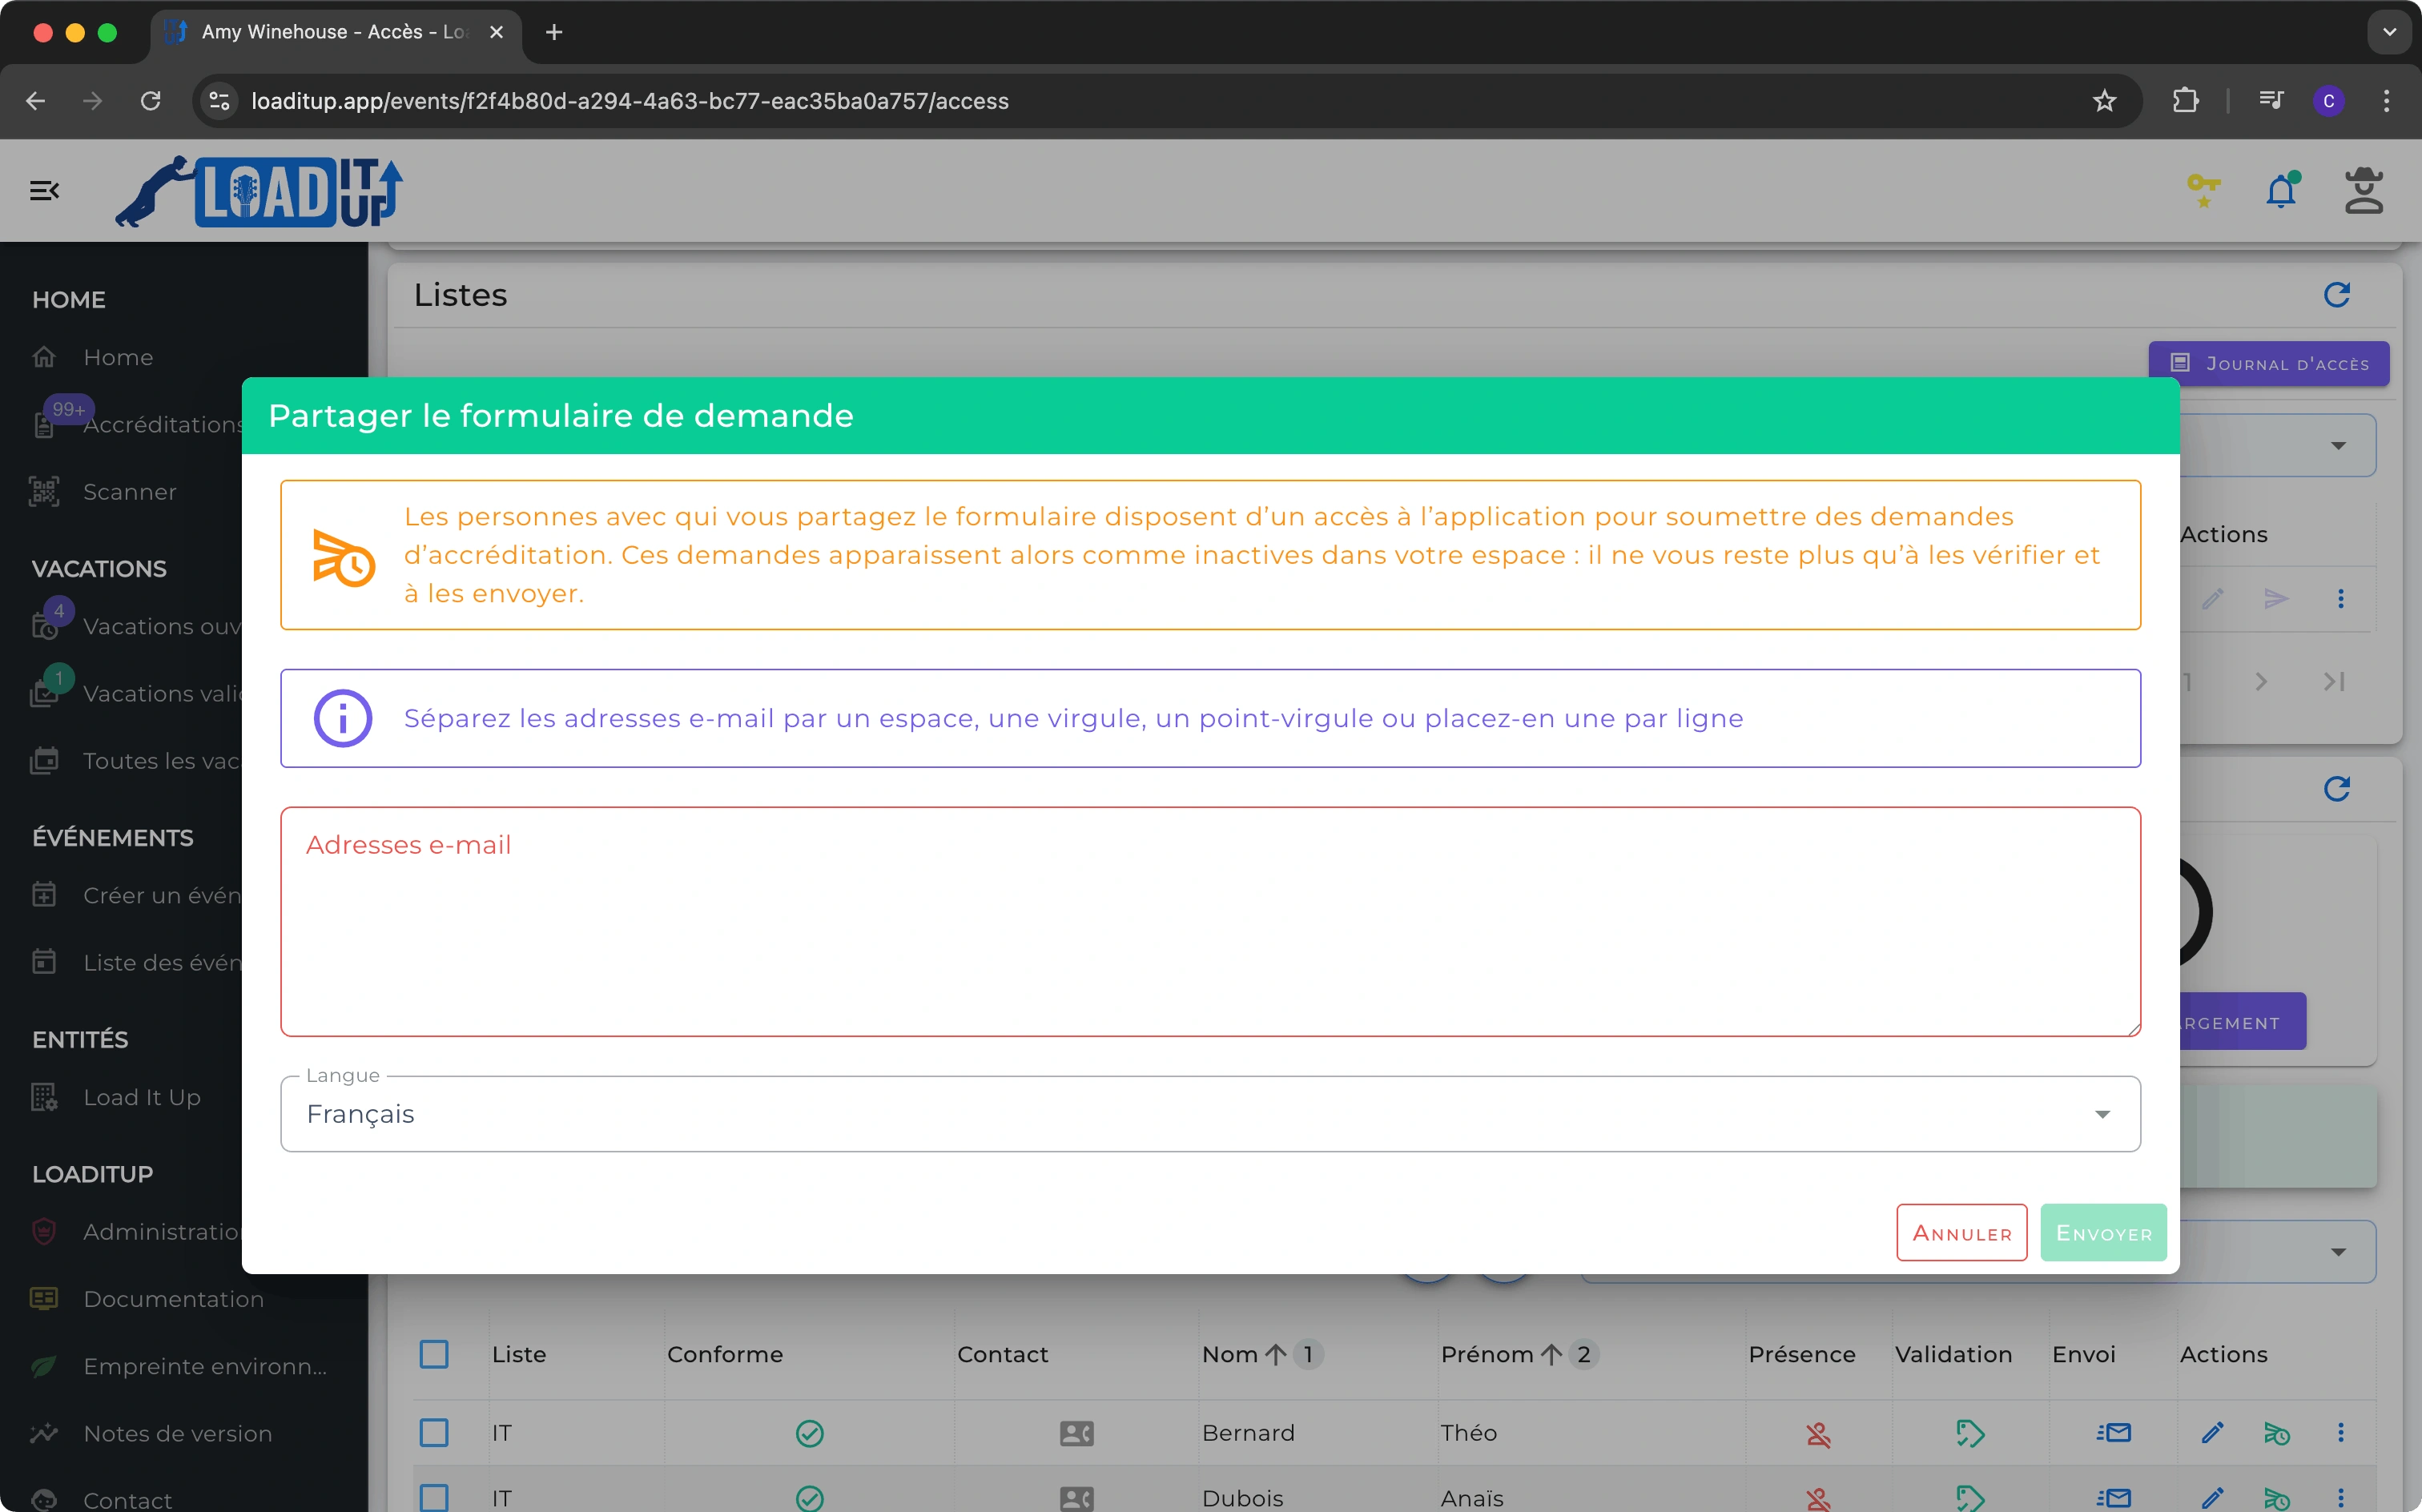Collapse the sidebar with hamburger icon
Image resolution: width=2422 pixels, height=1512 pixels.
click(44, 190)
